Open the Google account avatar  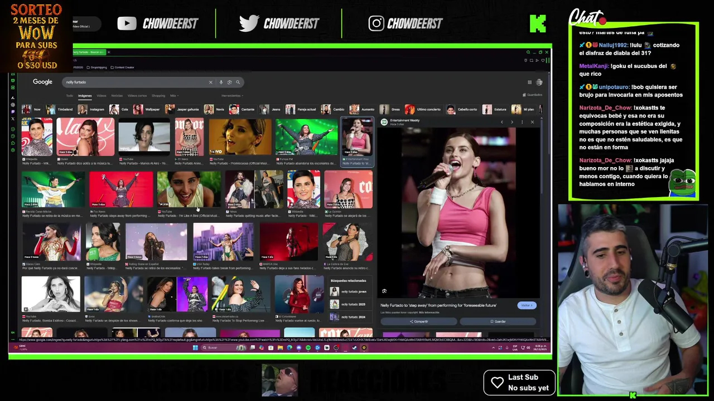tap(539, 82)
